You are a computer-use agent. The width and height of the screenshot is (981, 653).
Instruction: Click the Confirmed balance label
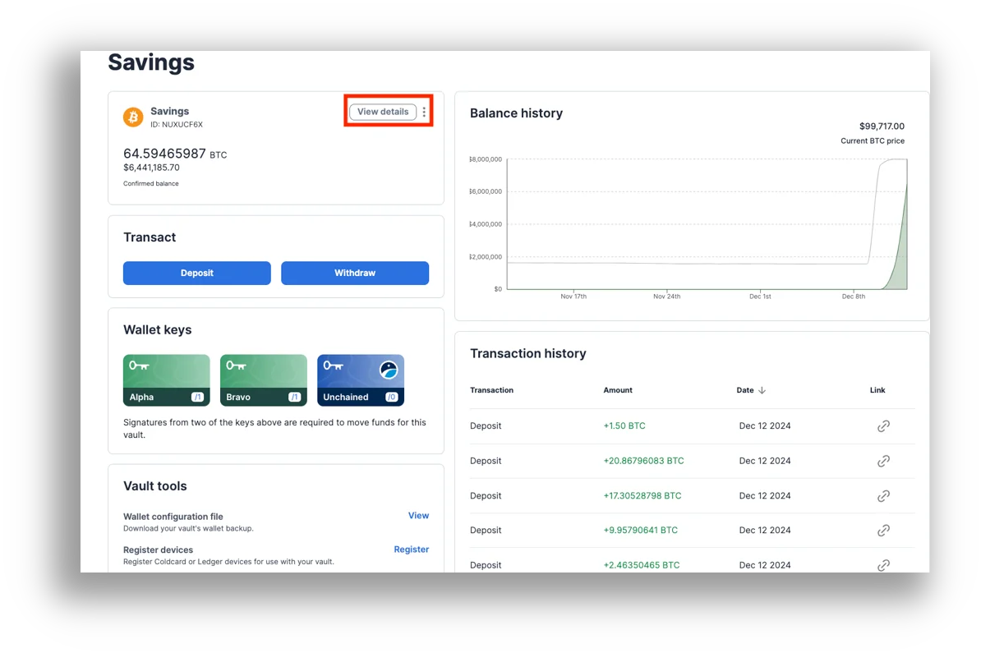click(151, 183)
